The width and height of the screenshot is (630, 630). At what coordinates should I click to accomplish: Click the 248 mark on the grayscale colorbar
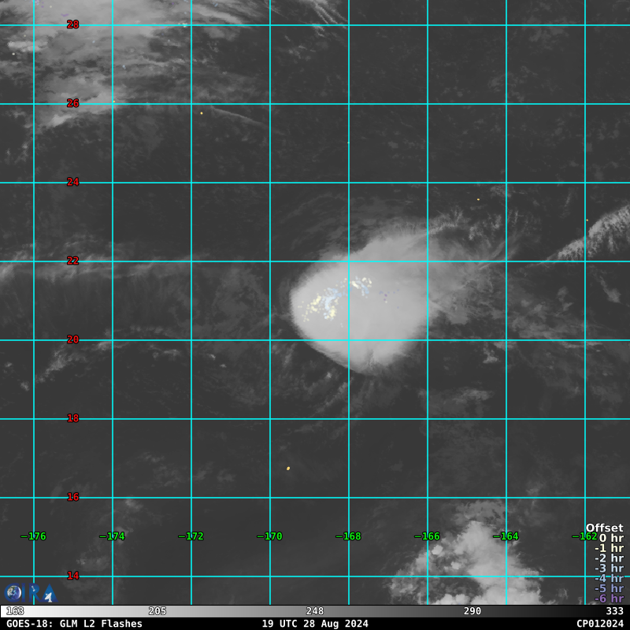point(314,611)
